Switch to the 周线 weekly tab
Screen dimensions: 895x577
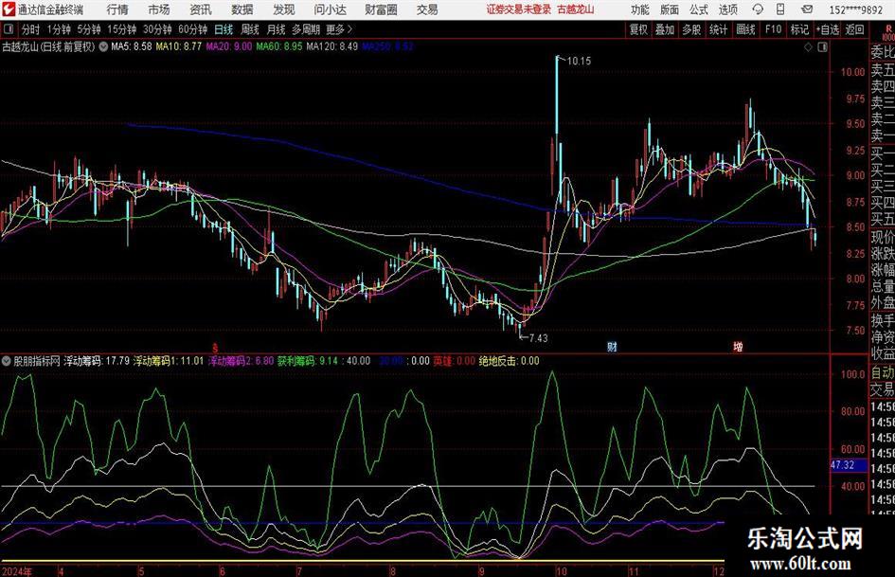250,29
